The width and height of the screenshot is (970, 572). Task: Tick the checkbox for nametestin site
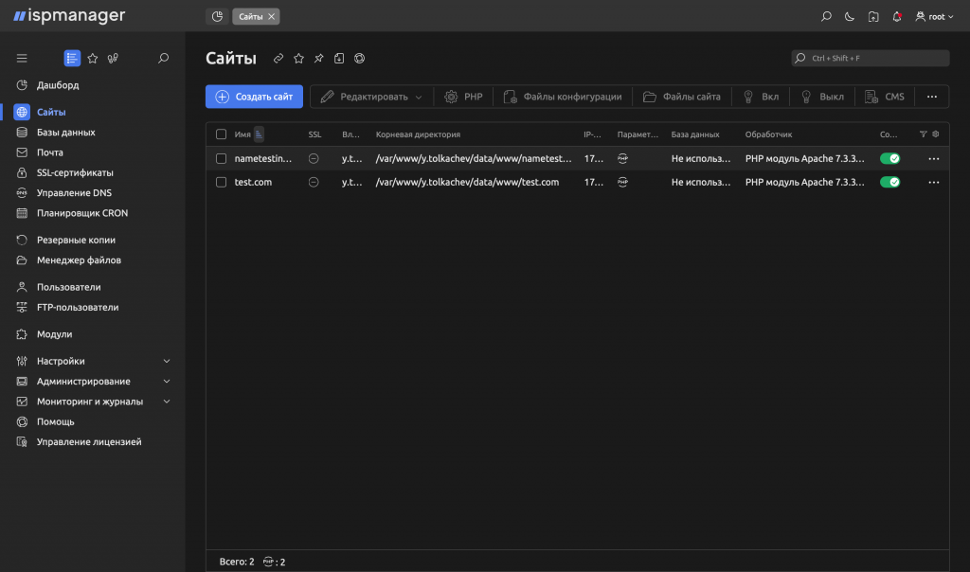[221, 159]
